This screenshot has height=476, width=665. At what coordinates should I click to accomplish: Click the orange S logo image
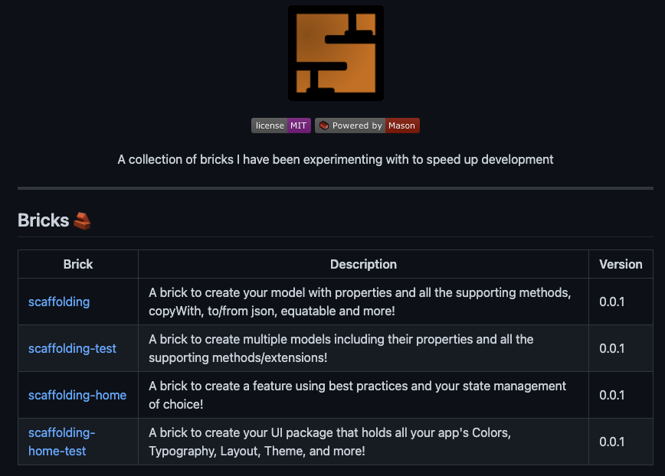tap(336, 54)
